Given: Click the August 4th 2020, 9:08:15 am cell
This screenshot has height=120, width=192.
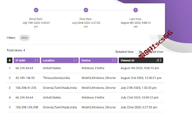Looking at the screenshot, I should pos(140,68).
